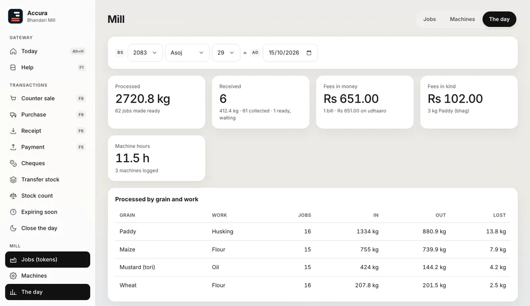Click the Paddy grain row
Screen dimensions: 530x306
tap(313, 232)
